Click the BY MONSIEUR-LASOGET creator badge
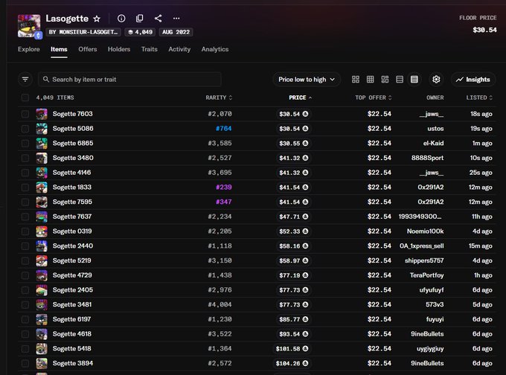Viewport: 506px width, 375px height. tap(83, 32)
